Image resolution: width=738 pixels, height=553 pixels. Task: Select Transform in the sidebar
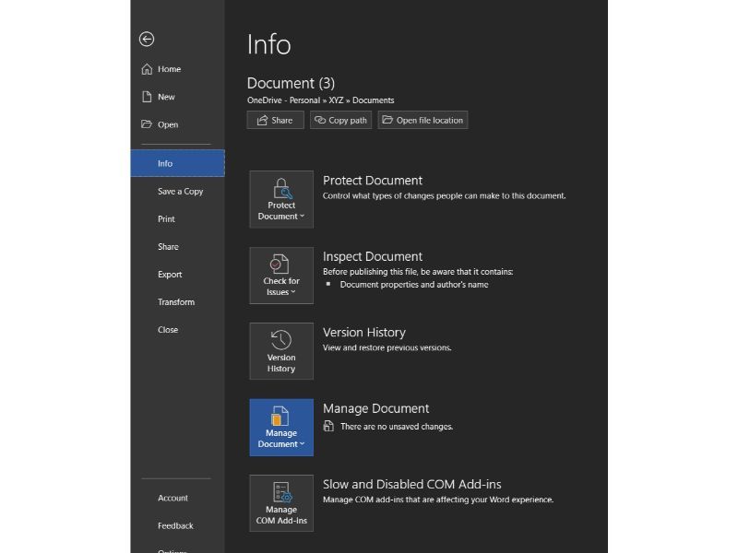[x=175, y=302]
